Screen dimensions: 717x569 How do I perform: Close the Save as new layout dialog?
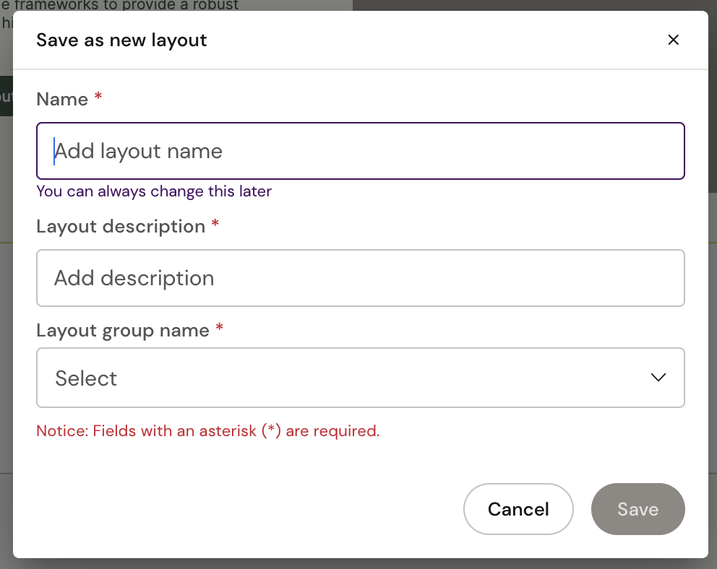point(673,40)
